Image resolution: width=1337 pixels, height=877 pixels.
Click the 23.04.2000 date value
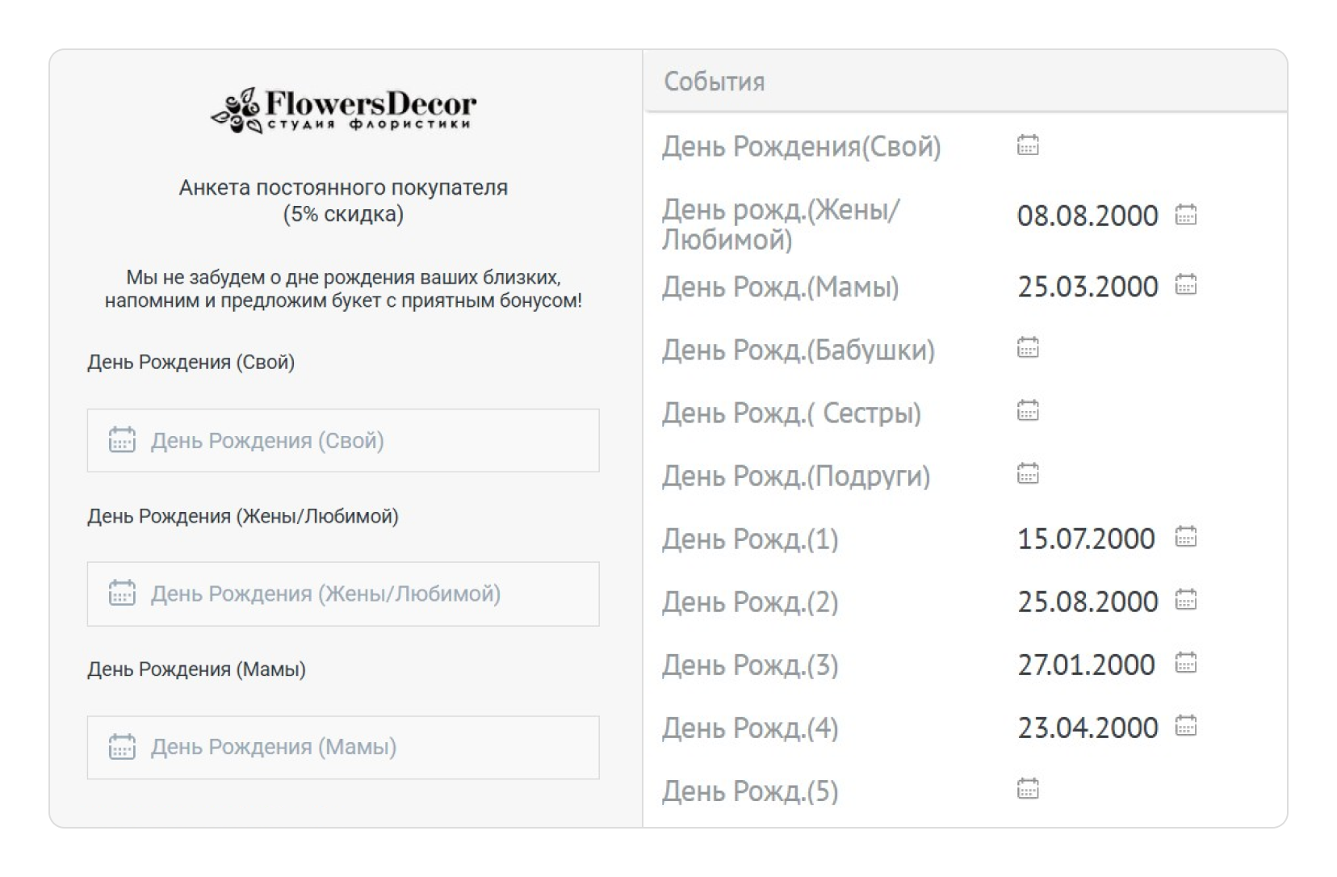[x=1087, y=728]
